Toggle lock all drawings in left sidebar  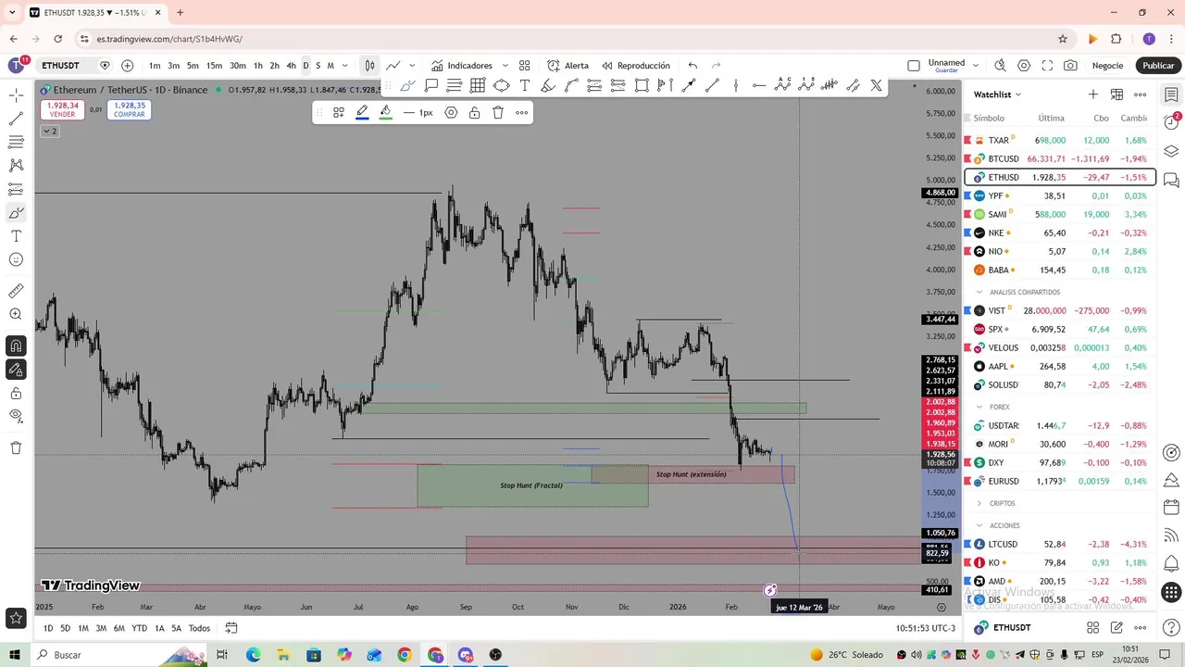(x=16, y=394)
